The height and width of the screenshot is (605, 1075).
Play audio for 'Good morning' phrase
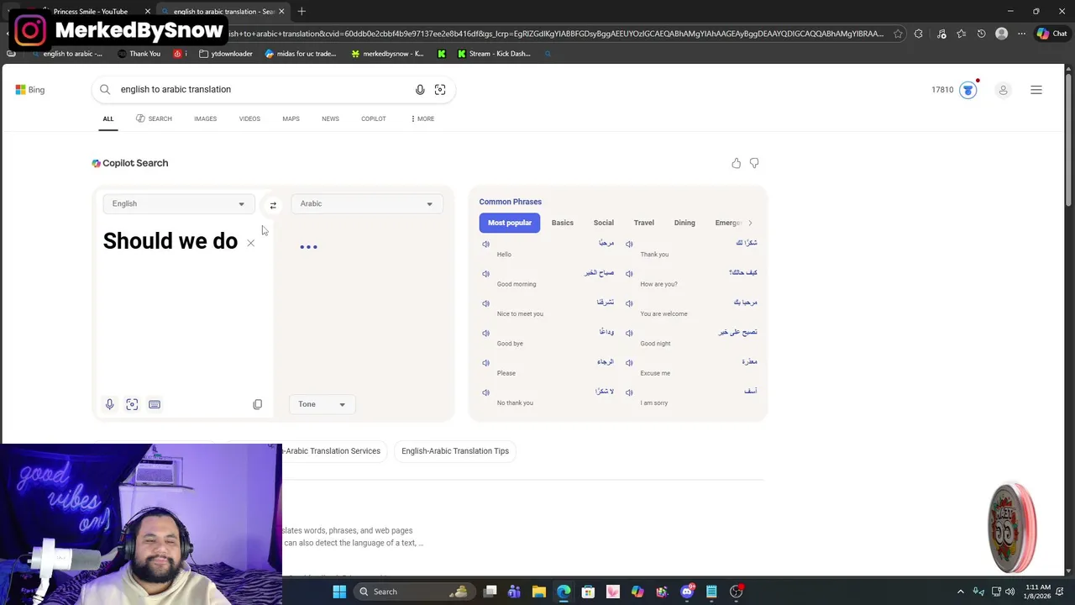pos(485,274)
